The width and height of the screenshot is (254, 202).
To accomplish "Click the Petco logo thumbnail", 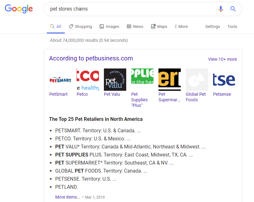I will click(x=88, y=80).
